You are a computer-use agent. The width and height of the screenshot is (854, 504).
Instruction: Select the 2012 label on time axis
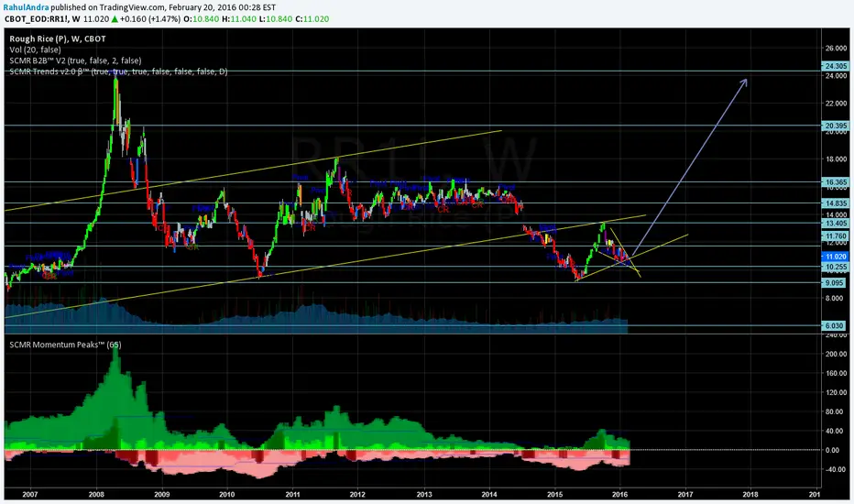tap(358, 494)
